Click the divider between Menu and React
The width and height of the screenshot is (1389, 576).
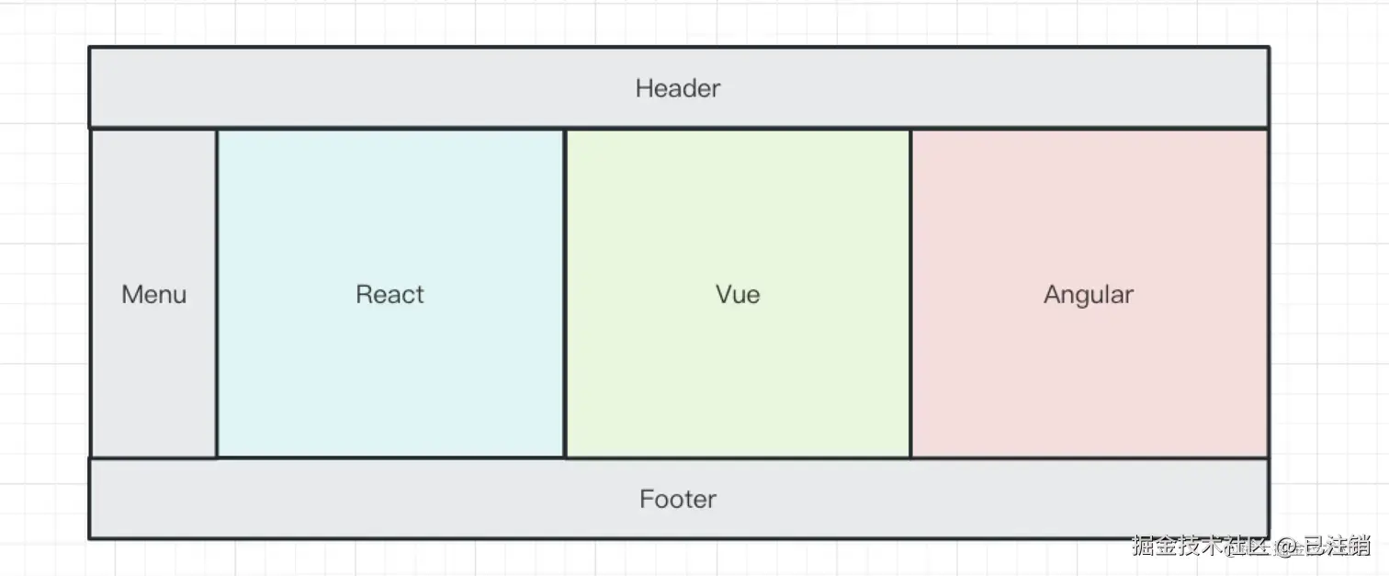(217, 293)
